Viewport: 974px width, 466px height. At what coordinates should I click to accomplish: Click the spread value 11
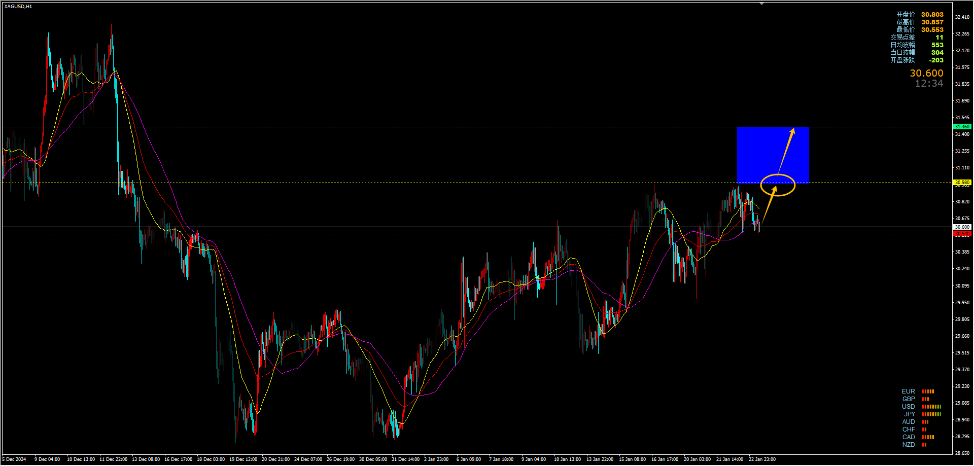pos(940,38)
